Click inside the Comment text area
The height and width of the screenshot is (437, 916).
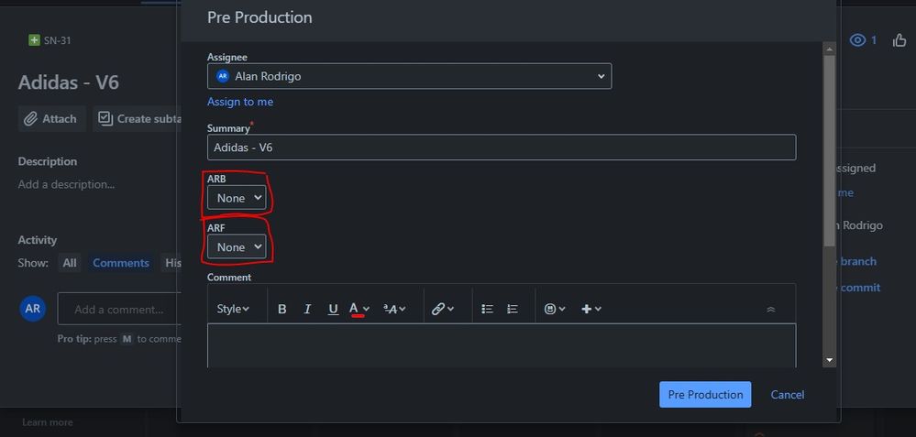pos(502,345)
